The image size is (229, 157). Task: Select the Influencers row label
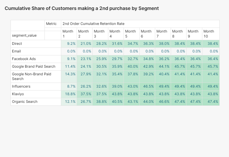click(x=21, y=86)
